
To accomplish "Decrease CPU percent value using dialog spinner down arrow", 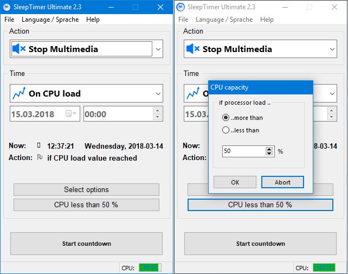I will coord(269,154).
